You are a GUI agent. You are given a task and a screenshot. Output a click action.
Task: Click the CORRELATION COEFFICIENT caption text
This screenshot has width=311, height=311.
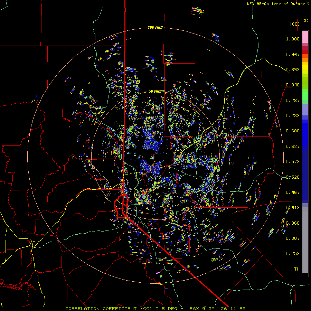coord(101,309)
